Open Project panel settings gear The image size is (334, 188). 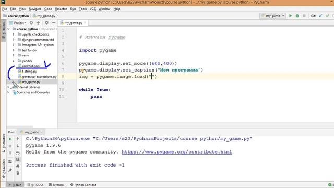coord(46,23)
